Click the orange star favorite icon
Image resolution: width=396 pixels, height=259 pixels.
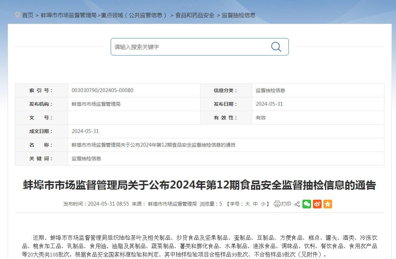(328, 204)
